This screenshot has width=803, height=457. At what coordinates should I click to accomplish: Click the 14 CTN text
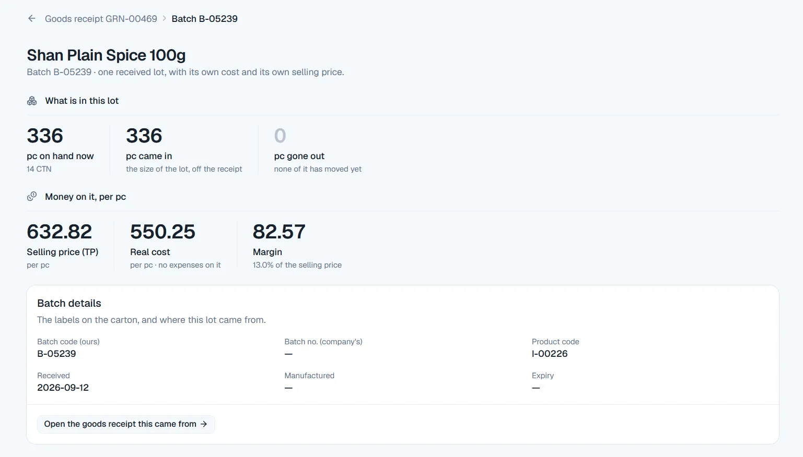coord(39,169)
